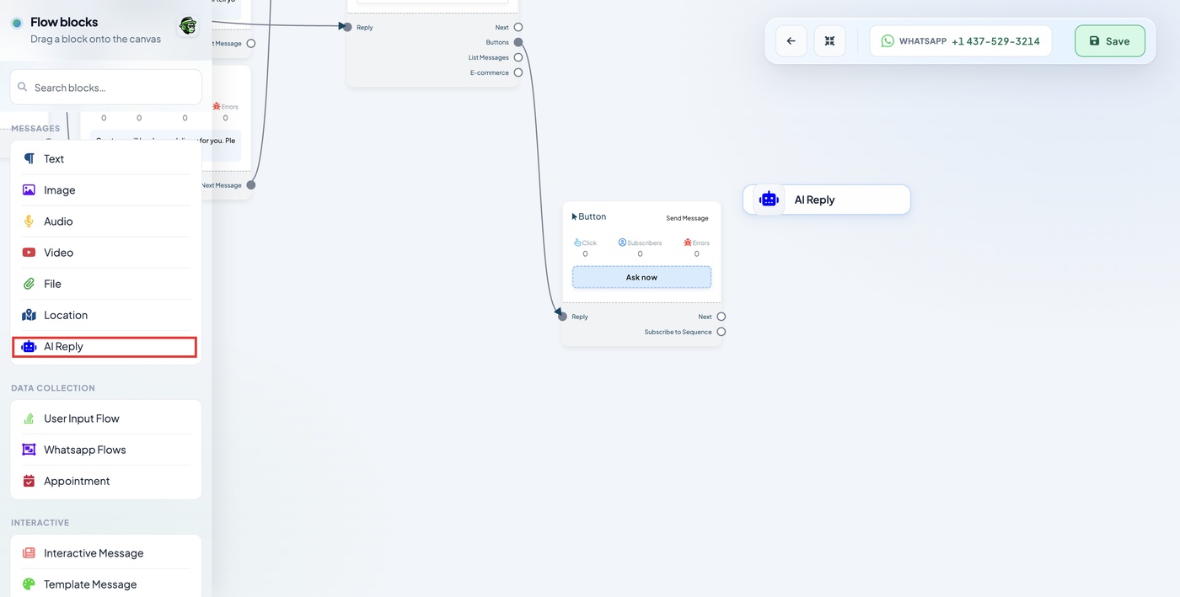Click the WhatsApp phone number pill

961,40
